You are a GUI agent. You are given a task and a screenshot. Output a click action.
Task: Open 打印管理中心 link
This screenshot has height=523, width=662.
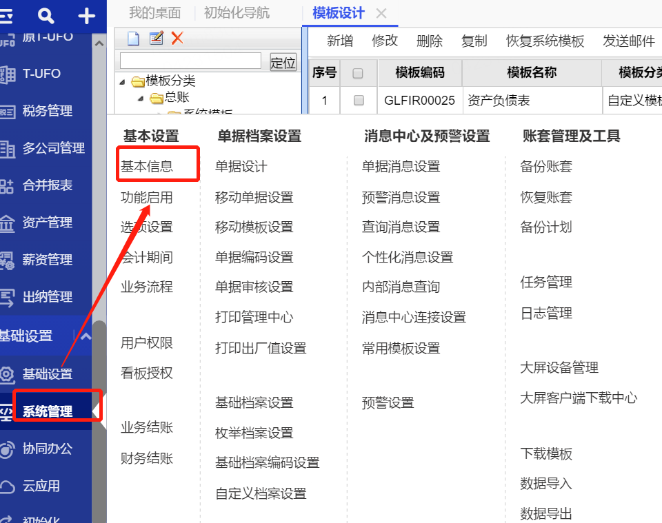254,317
